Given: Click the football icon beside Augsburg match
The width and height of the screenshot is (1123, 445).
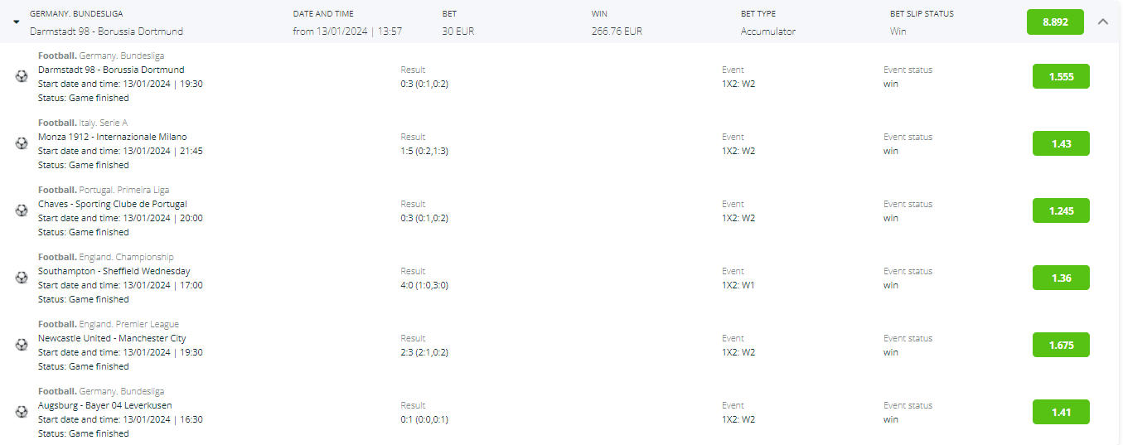Looking at the screenshot, I should click(x=22, y=412).
